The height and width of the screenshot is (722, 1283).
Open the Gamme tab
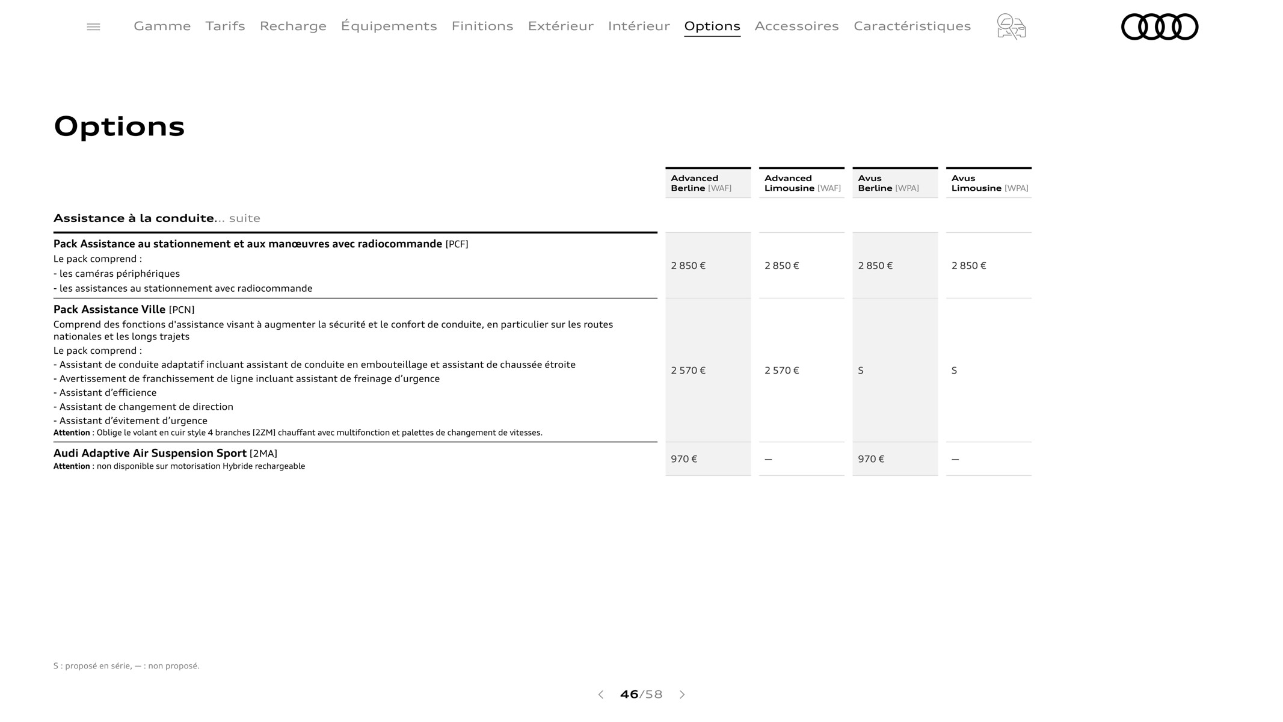coord(162,26)
